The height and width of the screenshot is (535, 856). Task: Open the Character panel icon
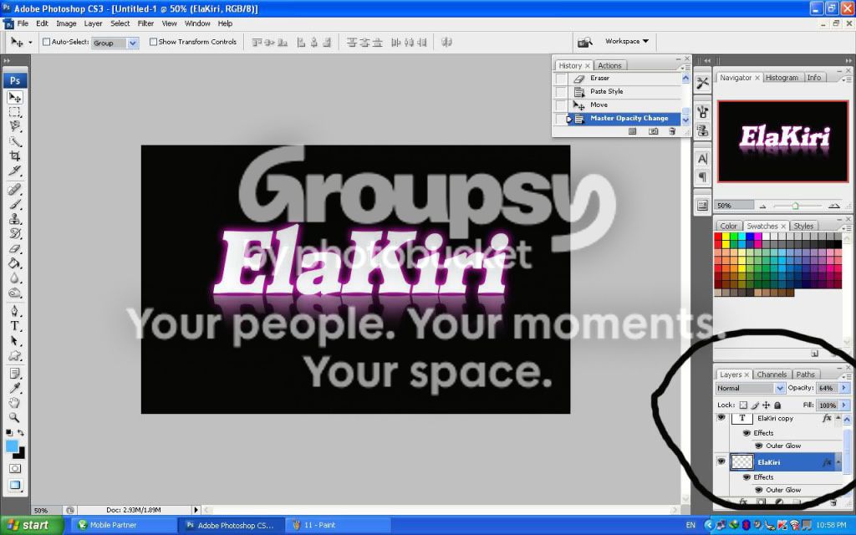pos(702,159)
